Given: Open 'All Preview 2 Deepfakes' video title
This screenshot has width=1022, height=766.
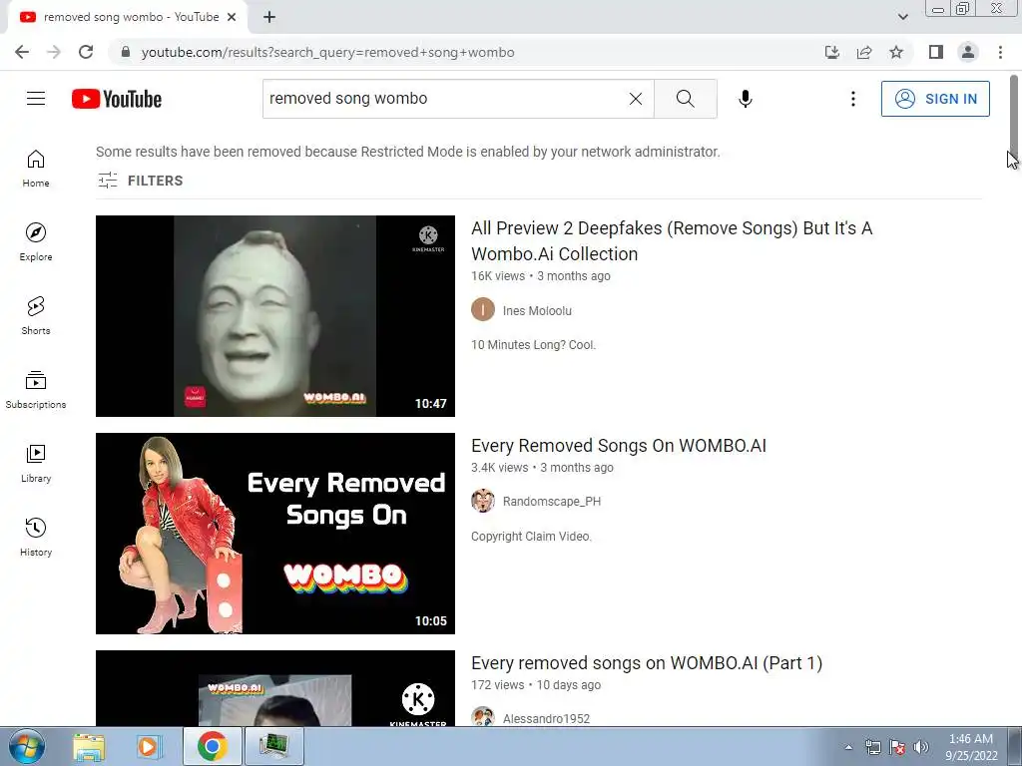Looking at the screenshot, I should coord(672,241).
